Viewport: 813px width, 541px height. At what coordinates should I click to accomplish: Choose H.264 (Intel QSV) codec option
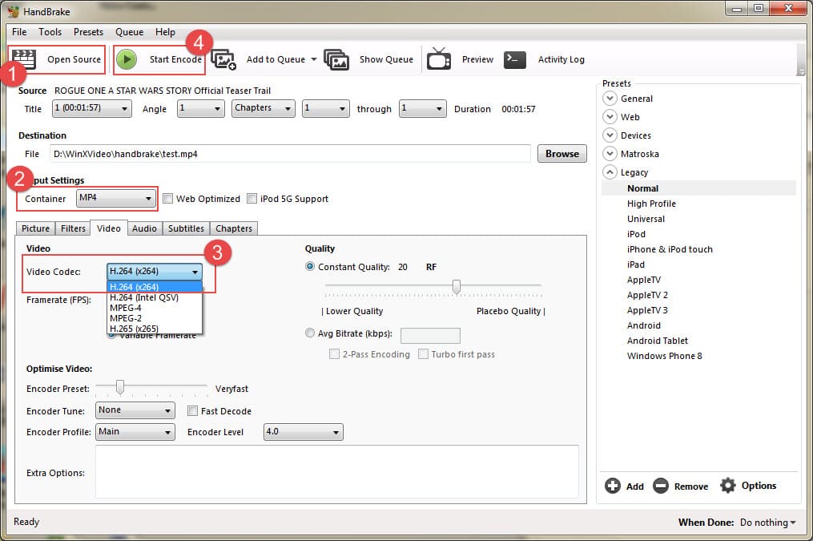coord(154,297)
